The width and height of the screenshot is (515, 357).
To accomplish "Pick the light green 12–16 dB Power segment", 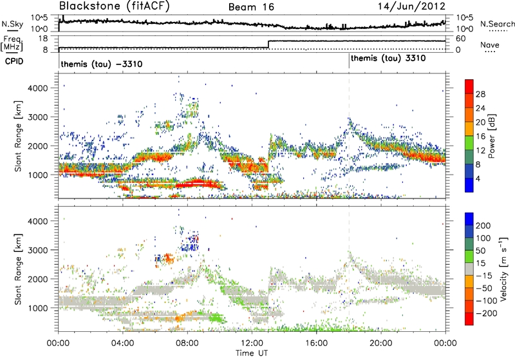I will 469,142.
